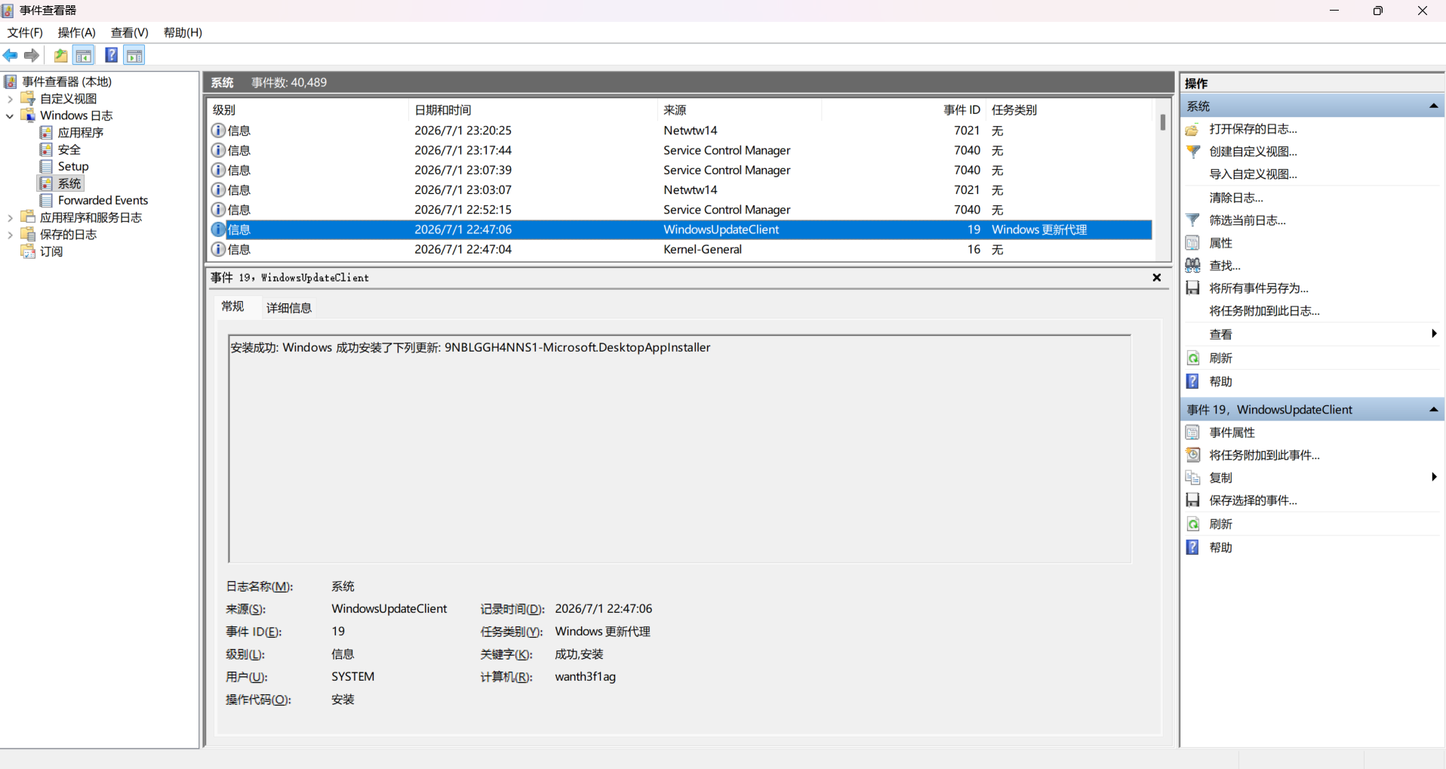Open the 安全 log in tree
Image resolution: width=1446 pixels, height=769 pixels.
[x=69, y=149]
